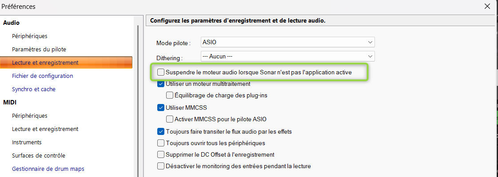This screenshot has height=177, width=498.
Task: Check Supprimer le DC Offset à l'enregistrement
Action: tap(161, 154)
